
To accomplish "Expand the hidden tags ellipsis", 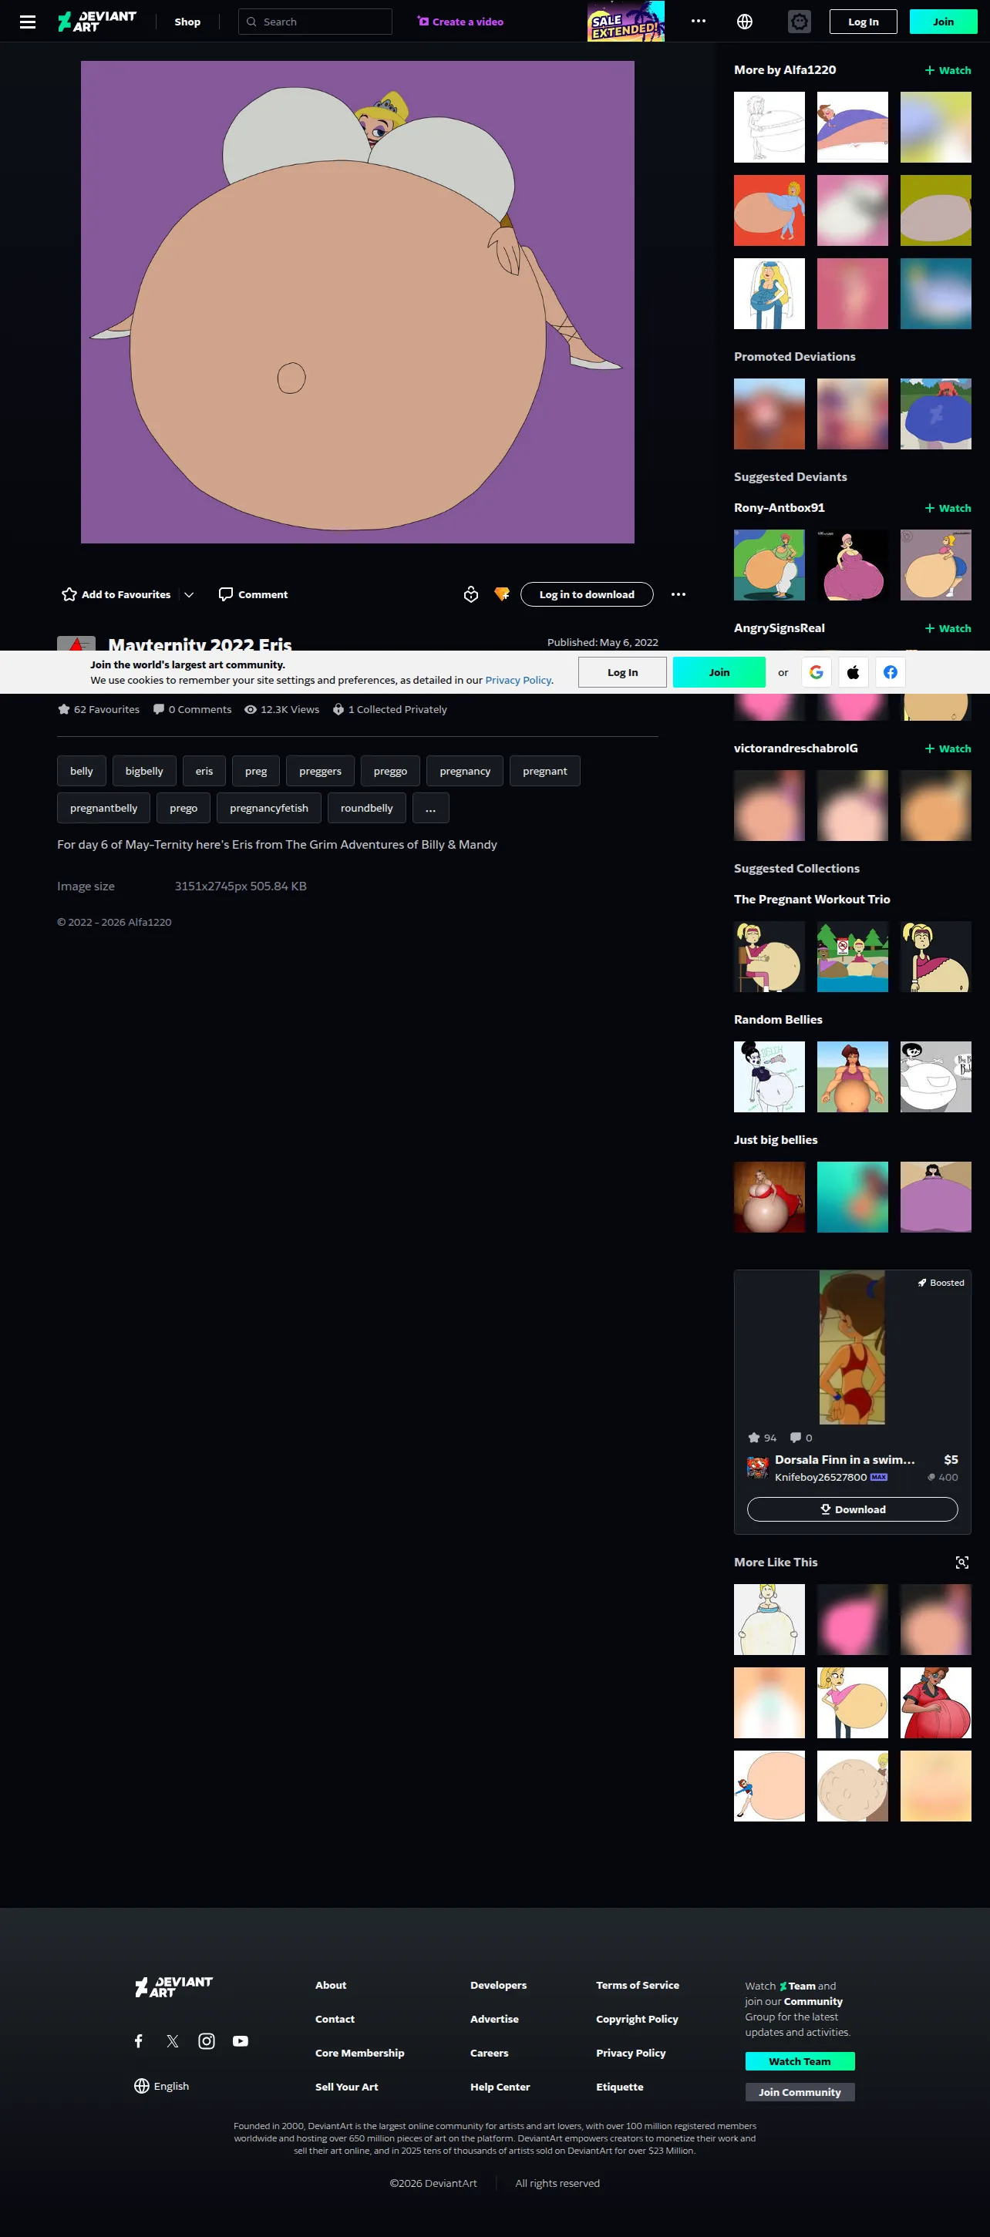I will pyautogui.click(x=431, y=808).
